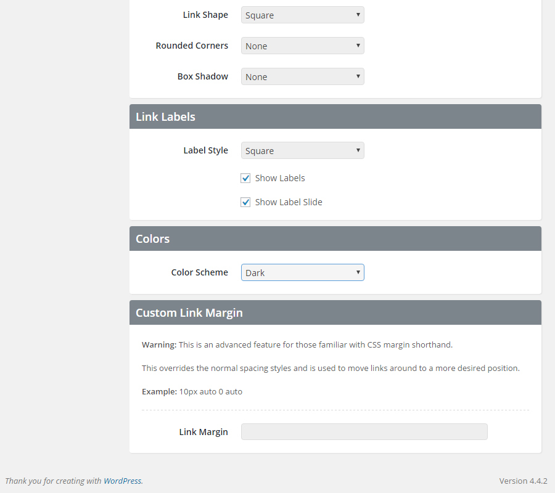The width and height of the screenshot is (555, 493).
Task: Click the Custom Link Margin section header
Action: (189, 312)
